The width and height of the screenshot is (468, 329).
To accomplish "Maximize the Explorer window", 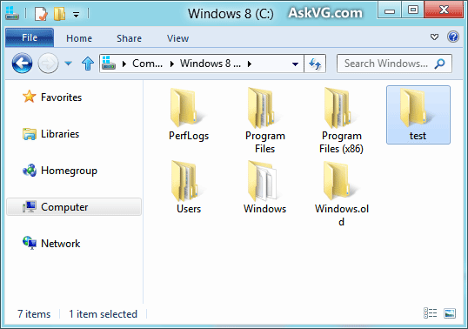I will 413,10.
